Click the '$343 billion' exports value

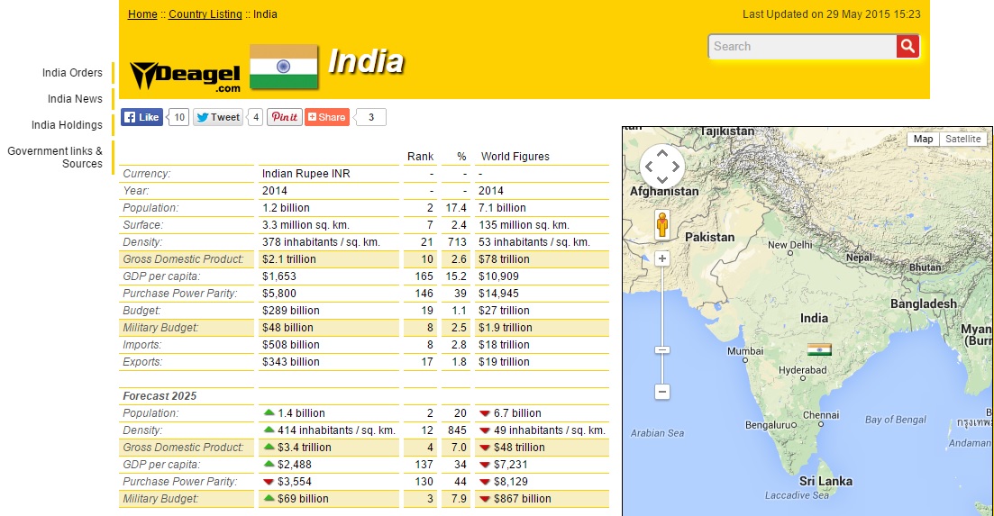291,361
